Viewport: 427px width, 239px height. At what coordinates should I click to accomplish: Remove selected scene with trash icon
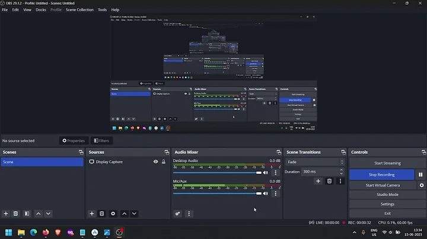tap(15, 214)
